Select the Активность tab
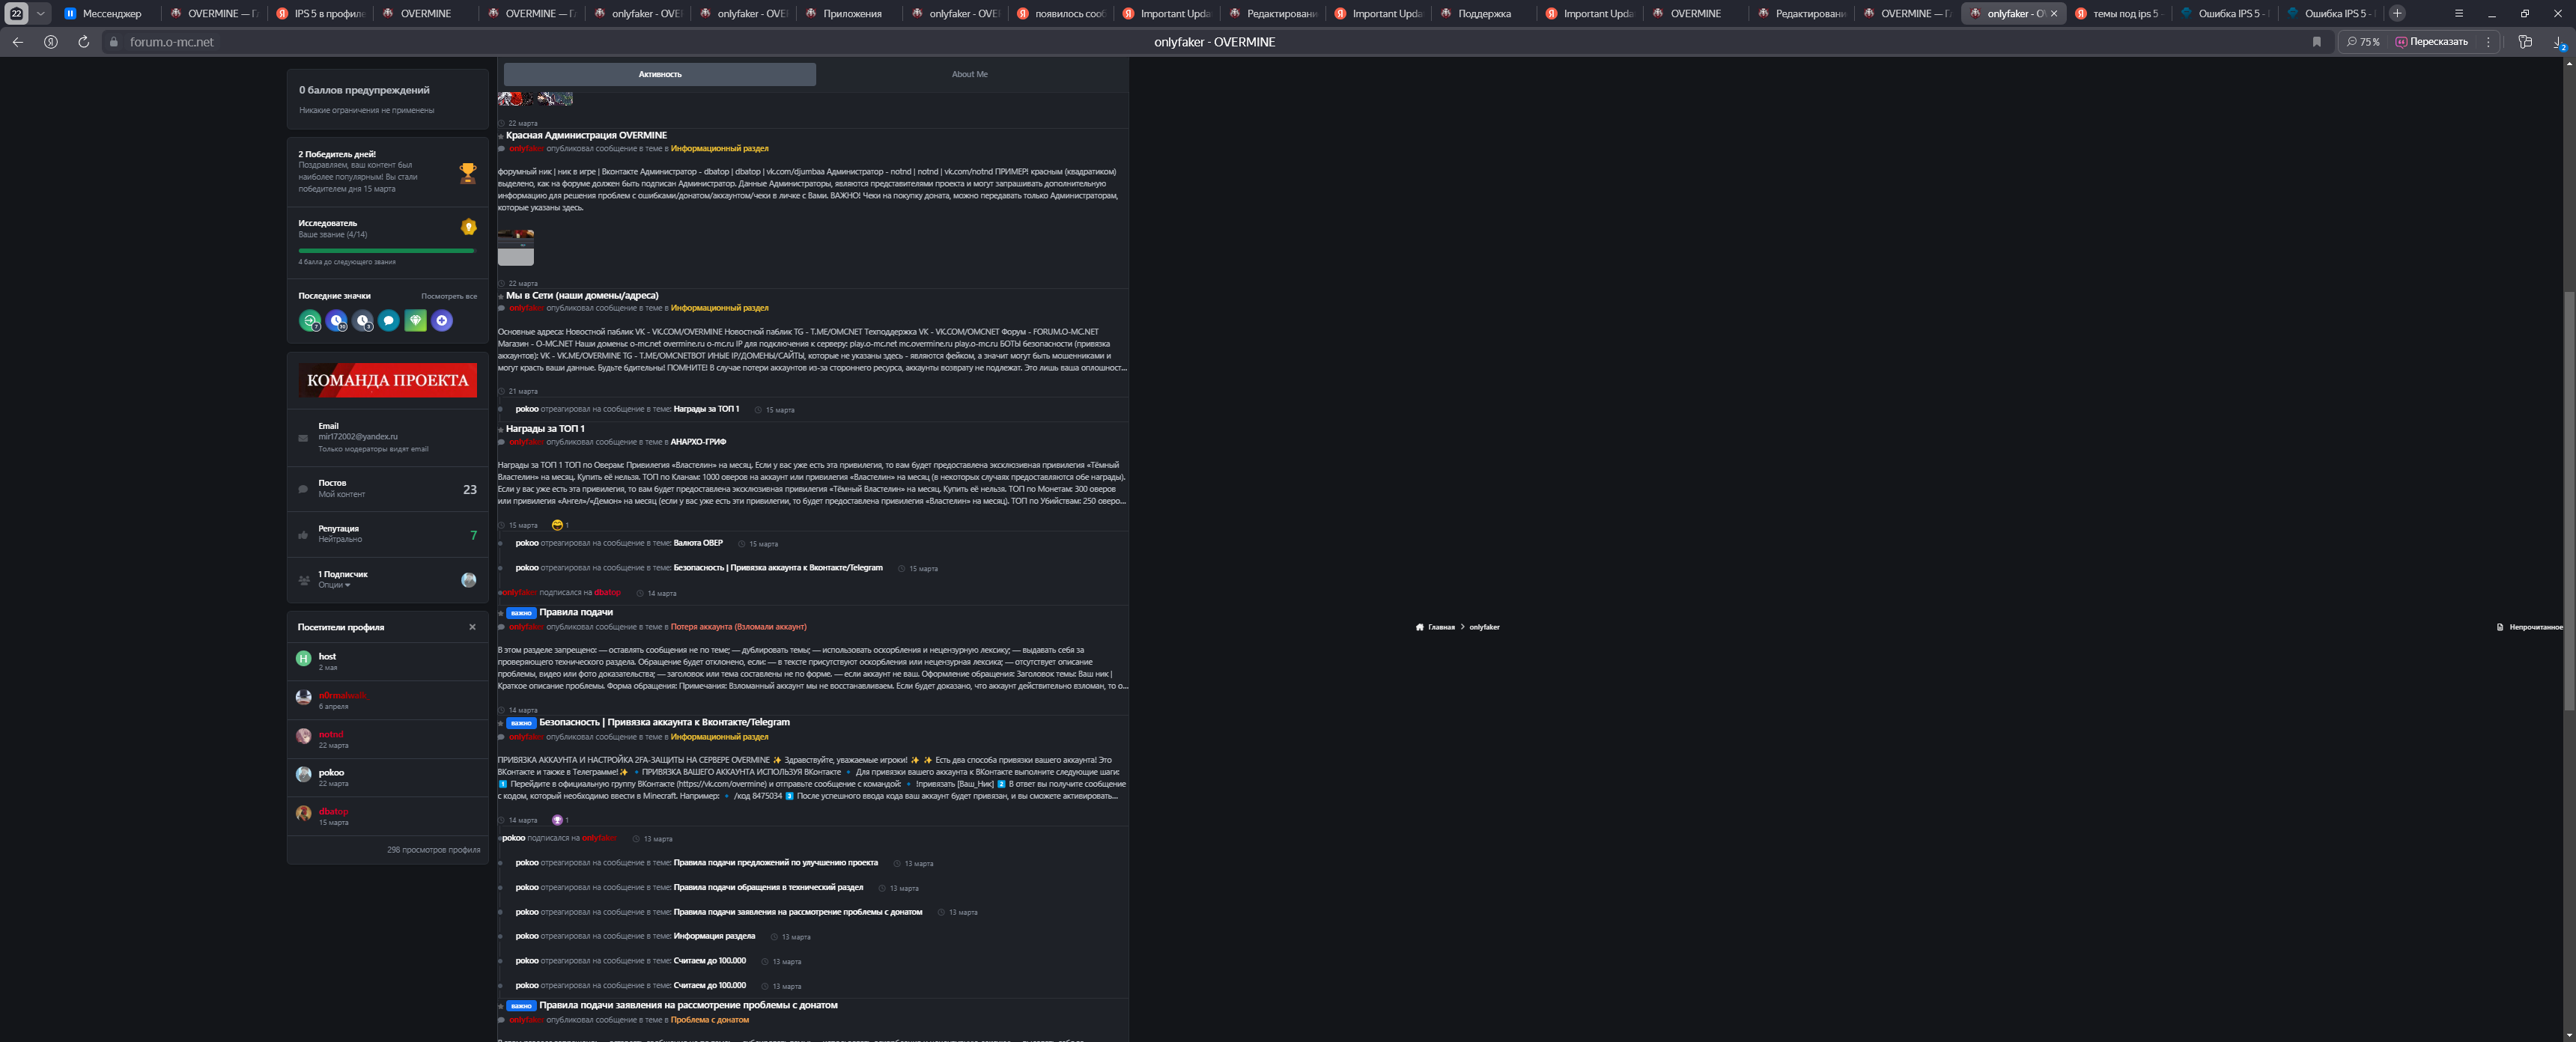 point(660,74)
